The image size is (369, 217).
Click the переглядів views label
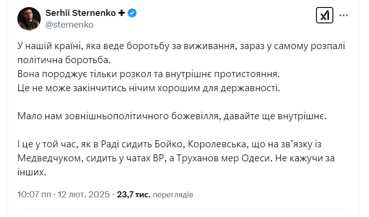(x=173, y=195)
